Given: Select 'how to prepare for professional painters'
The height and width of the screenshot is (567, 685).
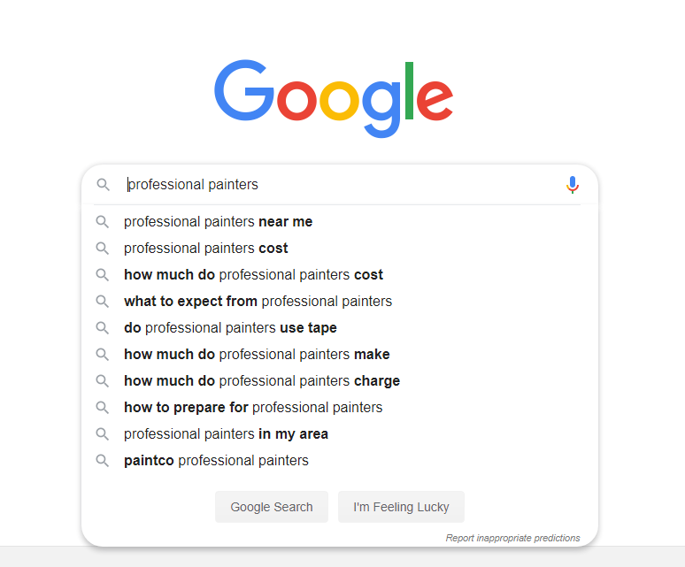Looking at the screenshot, I should tap(340, 407).
